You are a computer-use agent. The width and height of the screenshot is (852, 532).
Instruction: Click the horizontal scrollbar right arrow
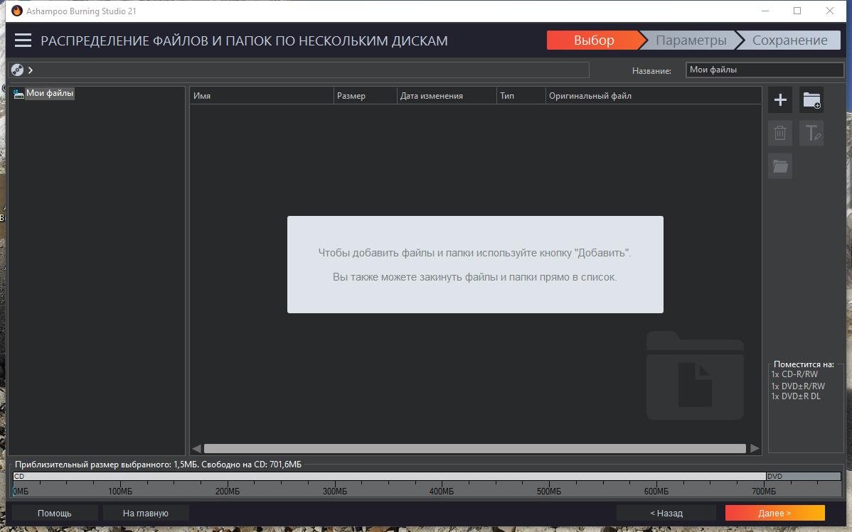click(x=755, y=448)
